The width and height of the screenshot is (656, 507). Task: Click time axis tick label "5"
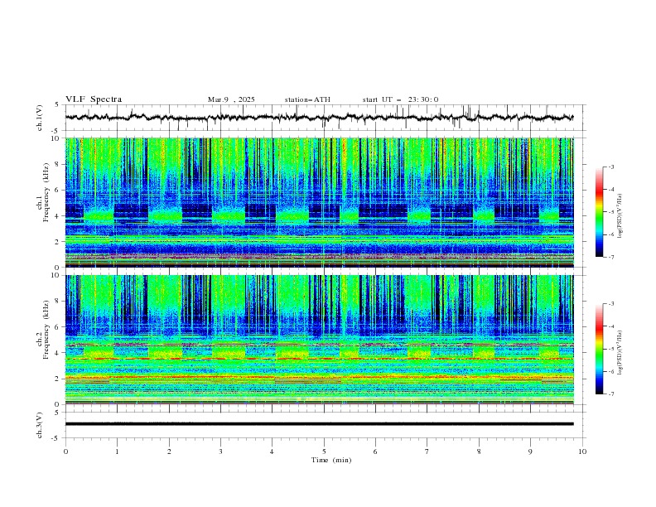coord(324,451)
